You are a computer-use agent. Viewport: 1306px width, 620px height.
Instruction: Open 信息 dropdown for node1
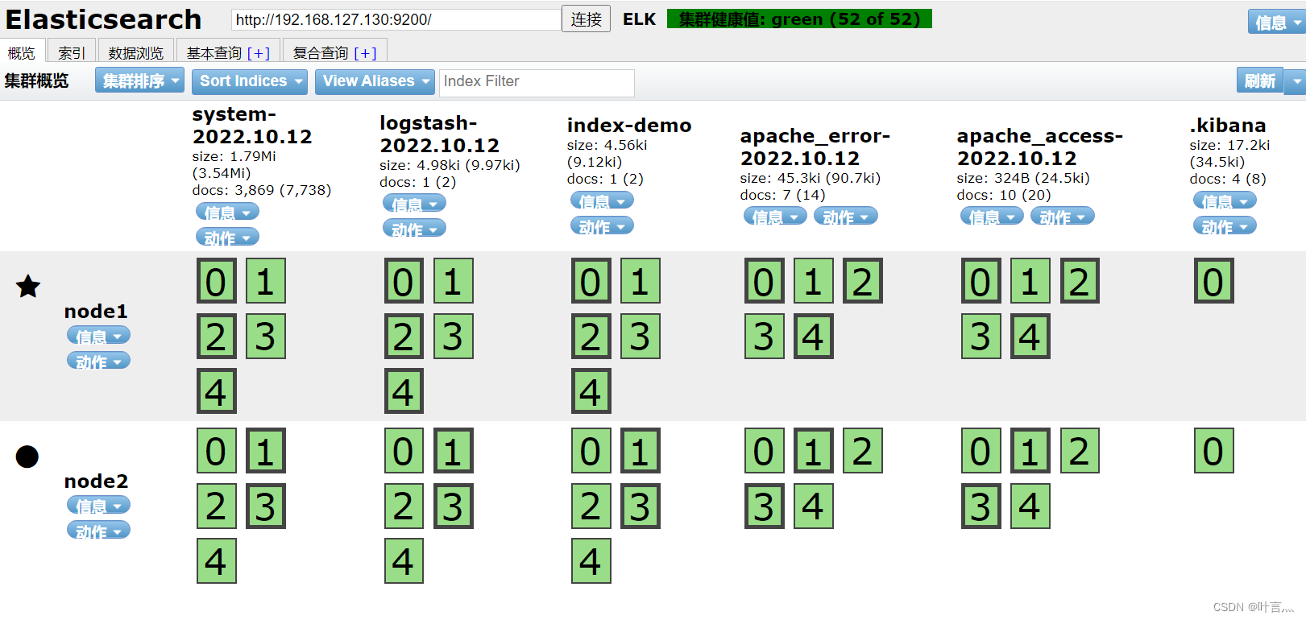pyautogui.click(x=98, y=336)
